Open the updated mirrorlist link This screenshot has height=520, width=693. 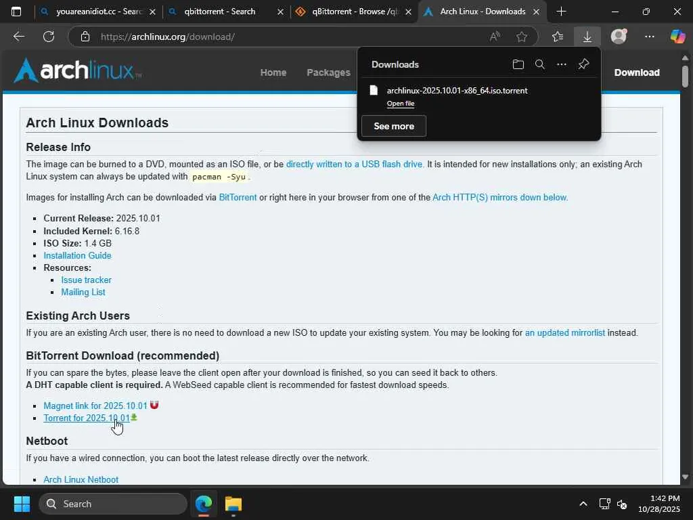coord(565,332)
